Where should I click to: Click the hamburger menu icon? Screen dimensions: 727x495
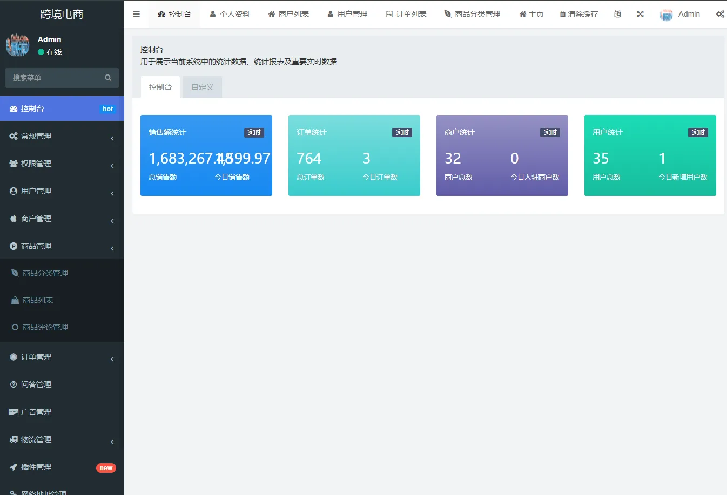coord(136,14)
